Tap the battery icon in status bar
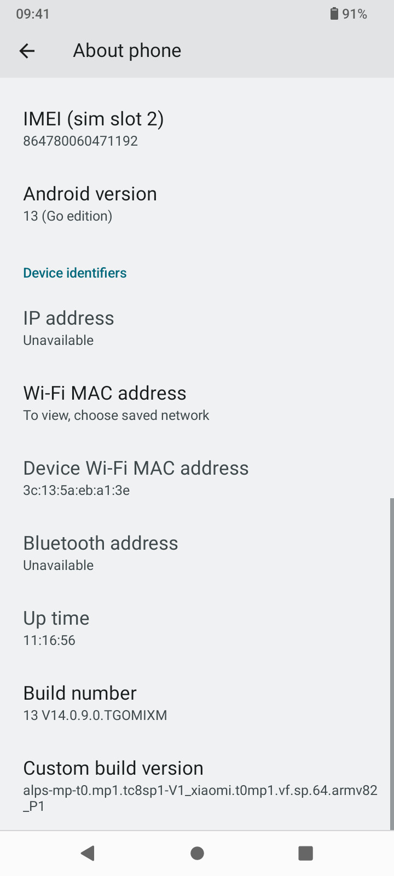The width and height of the screenshot is (394, 876). click(x=334, y=14)
